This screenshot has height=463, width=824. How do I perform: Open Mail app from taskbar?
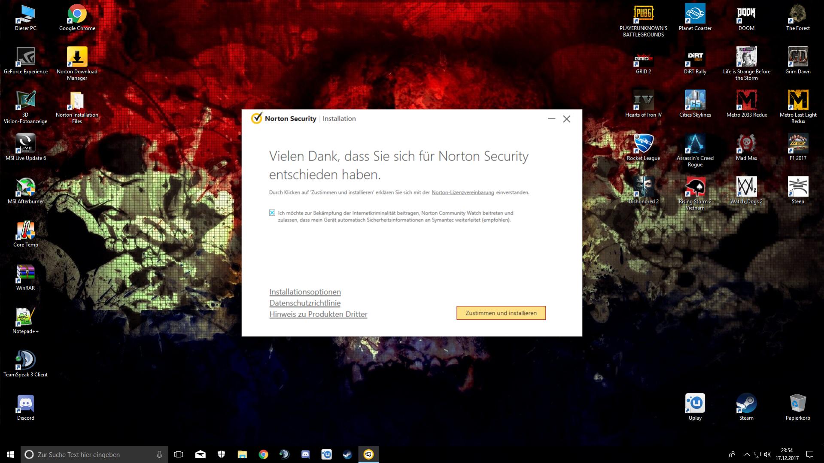click(x=200, y=454)
